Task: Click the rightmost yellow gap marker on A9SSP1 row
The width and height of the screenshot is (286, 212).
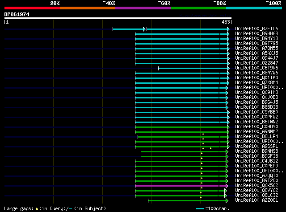Action: pos(210,147)
